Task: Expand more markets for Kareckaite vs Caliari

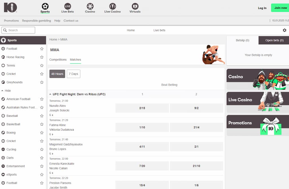Action: pos(51,173)
